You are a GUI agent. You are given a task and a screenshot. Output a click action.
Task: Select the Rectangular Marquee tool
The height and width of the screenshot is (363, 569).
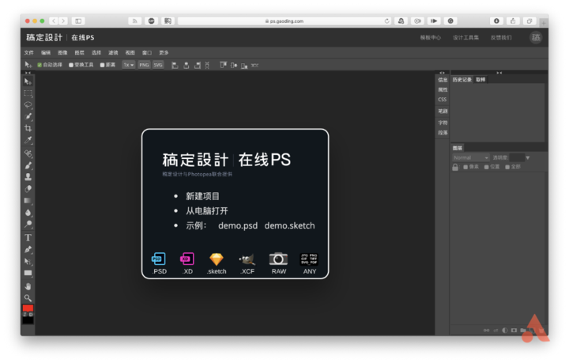(28, 93)
